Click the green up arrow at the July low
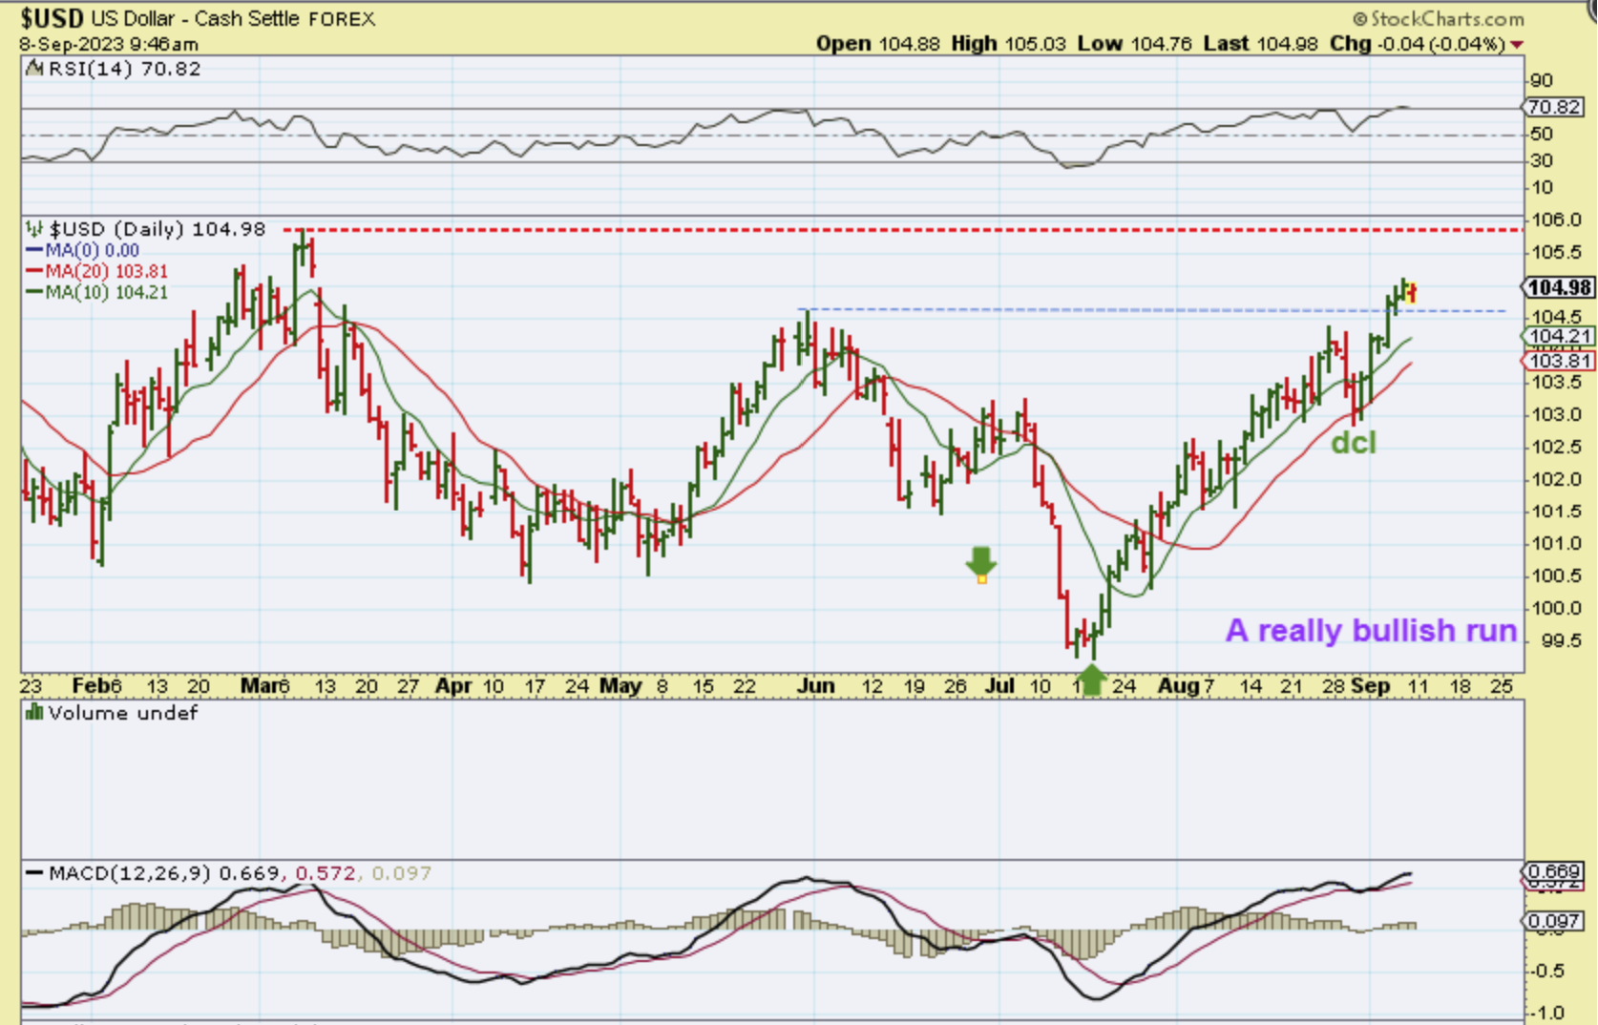 click(1090, 680)
